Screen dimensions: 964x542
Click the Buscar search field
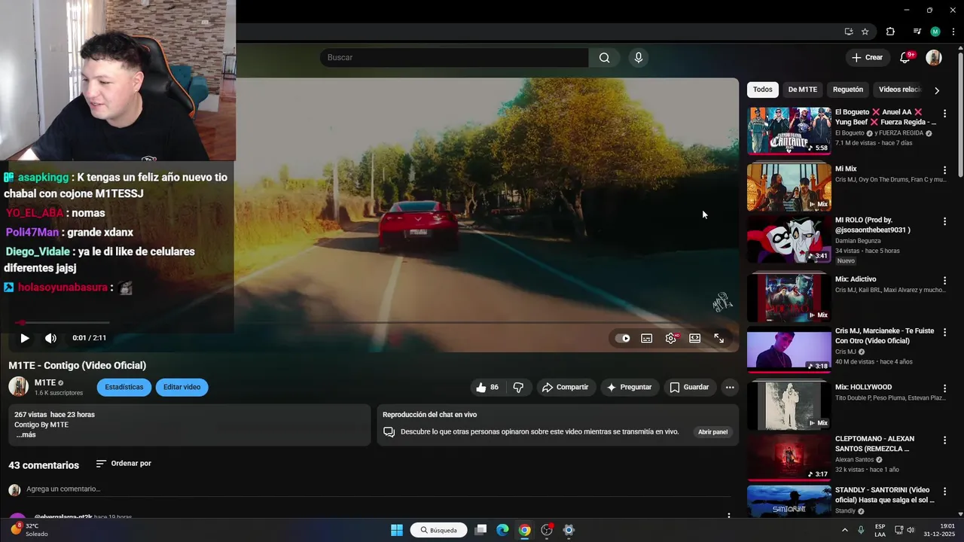[454, 58]
